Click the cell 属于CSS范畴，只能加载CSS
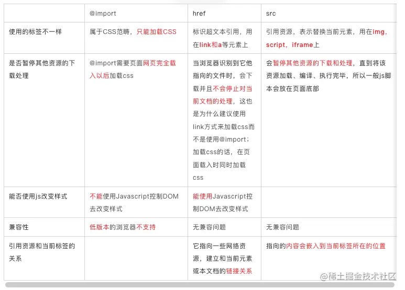 point(136,38)
